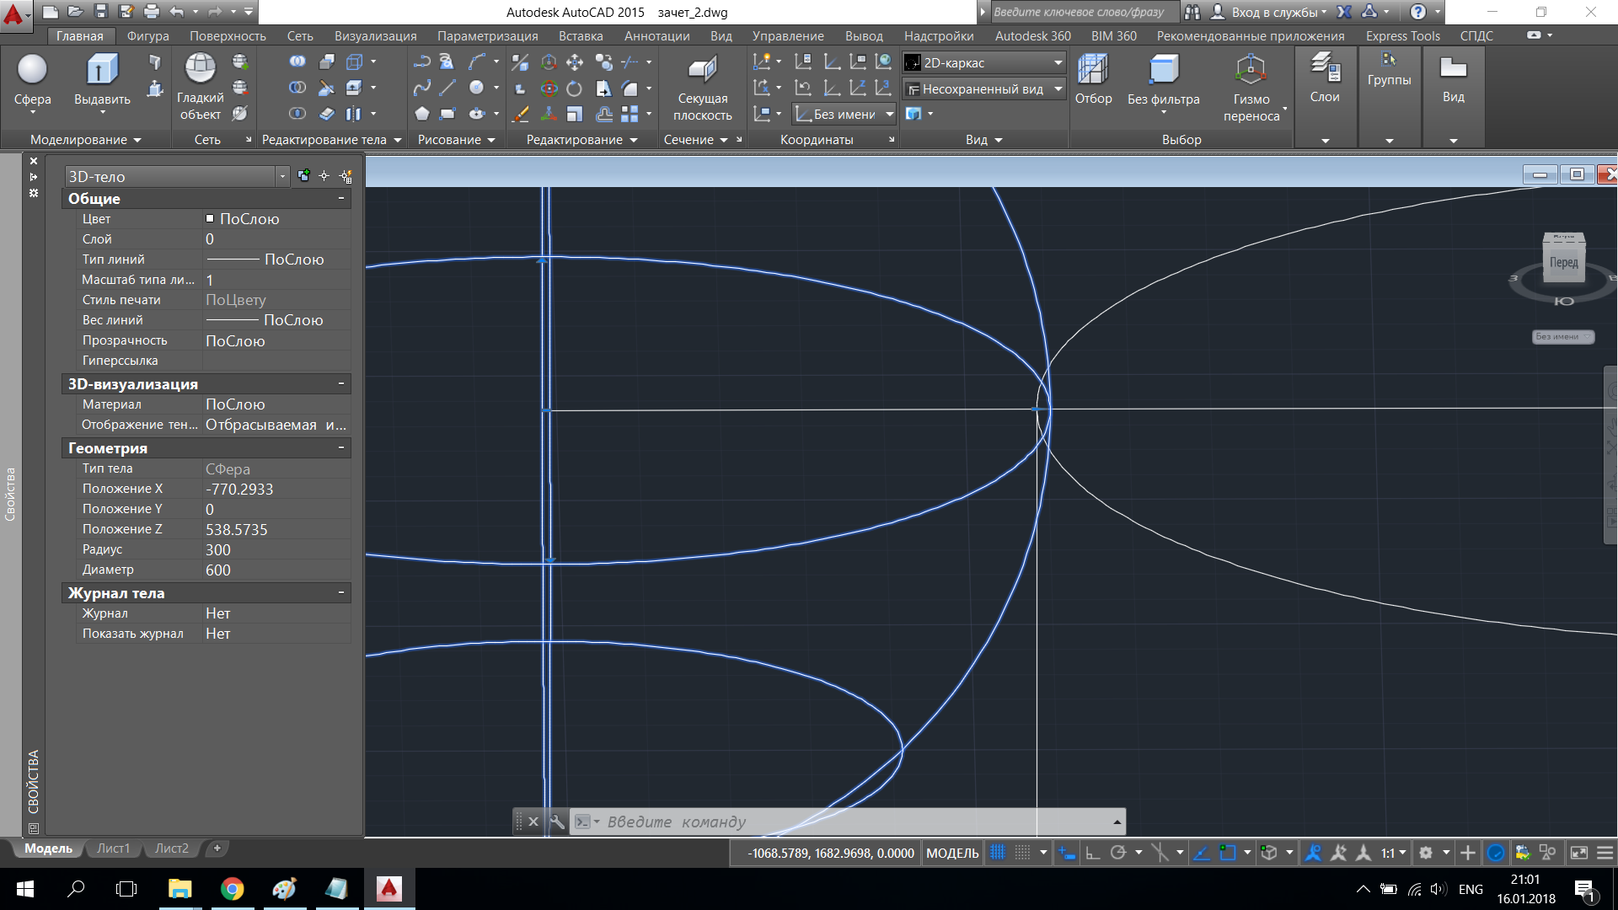Collapse the Журнал тела section
Screen dimensions: 1618x910
click(x=341, y=592)
